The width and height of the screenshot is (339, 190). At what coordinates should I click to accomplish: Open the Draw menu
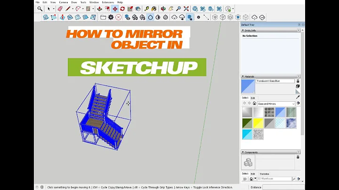(74, 2)
